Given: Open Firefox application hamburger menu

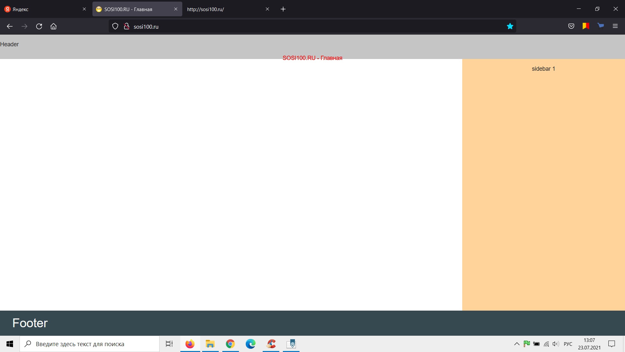Looking at the screenshot, I should 615,26.
